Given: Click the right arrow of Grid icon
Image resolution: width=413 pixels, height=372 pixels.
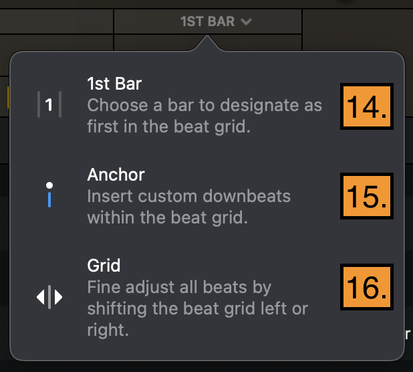Looking at the screenshot, I should point(58,297).
